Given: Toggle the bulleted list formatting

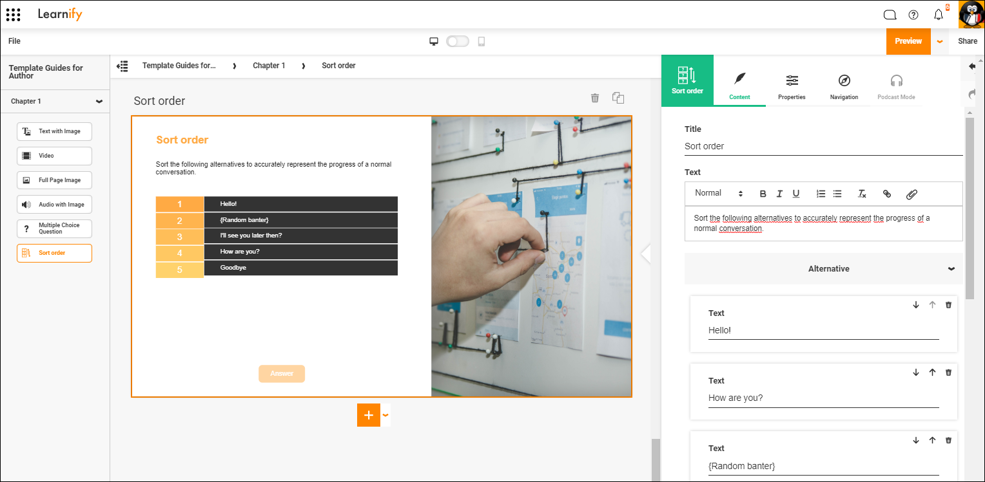Looking at the screenshot, I should point(837,193).
